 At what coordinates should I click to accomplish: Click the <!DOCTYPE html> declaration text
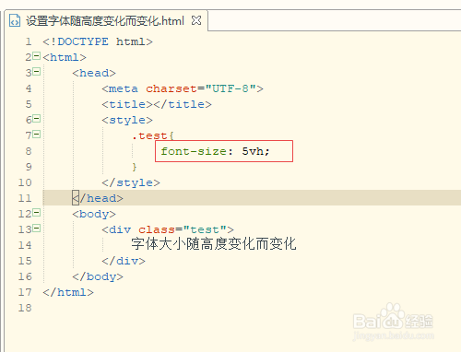98,41
